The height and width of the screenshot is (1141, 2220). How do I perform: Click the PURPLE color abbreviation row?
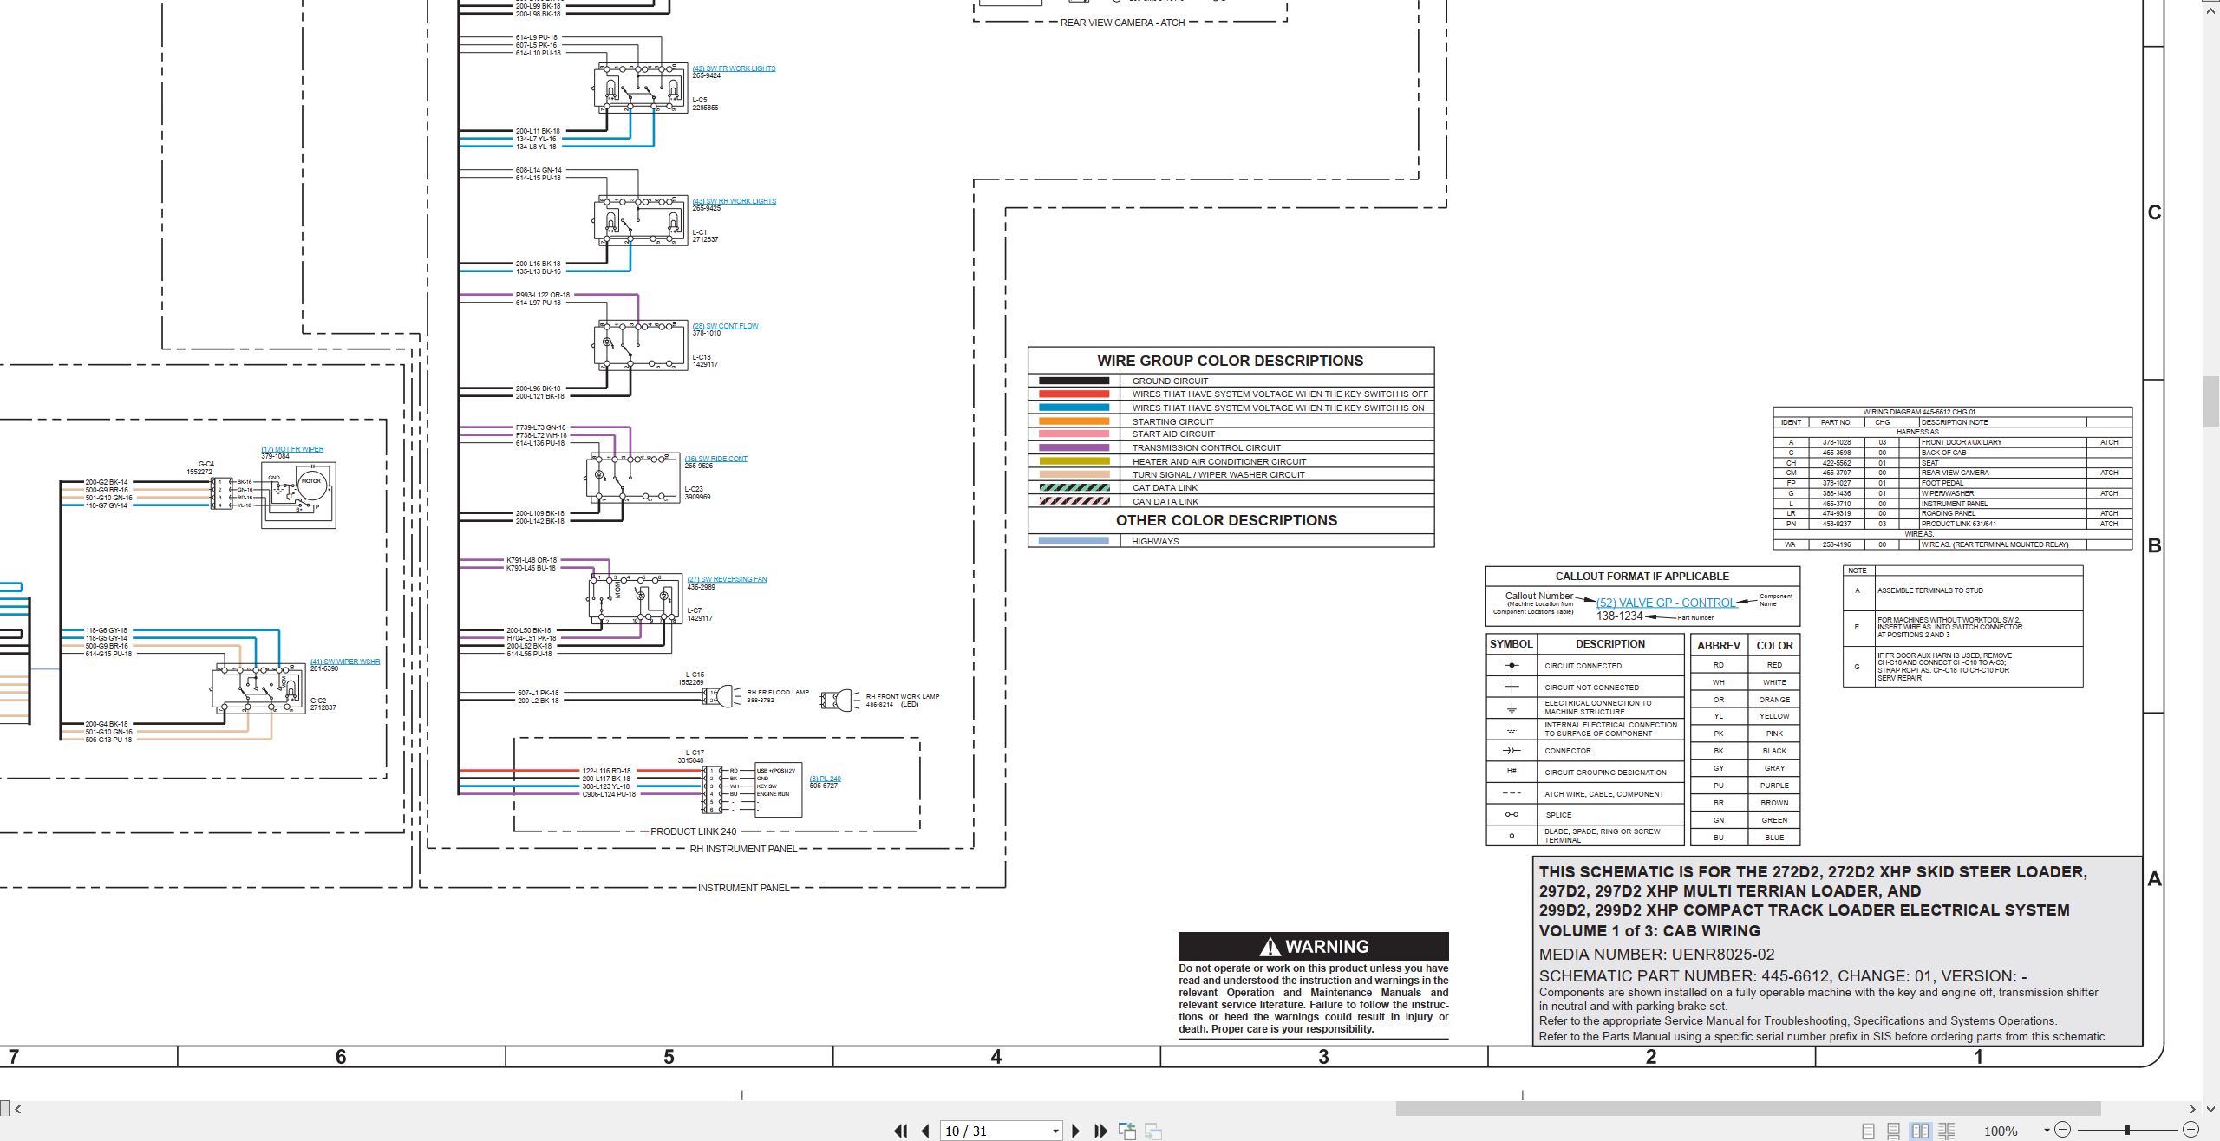coord(1745,786)
